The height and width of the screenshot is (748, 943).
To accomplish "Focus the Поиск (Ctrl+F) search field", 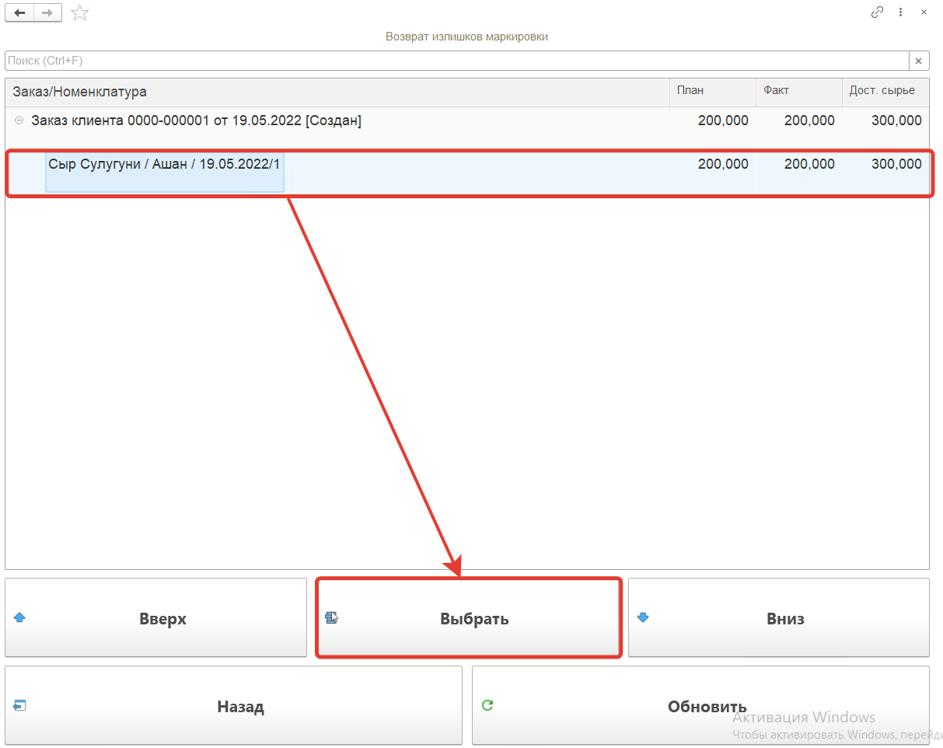I will [456, 61].
